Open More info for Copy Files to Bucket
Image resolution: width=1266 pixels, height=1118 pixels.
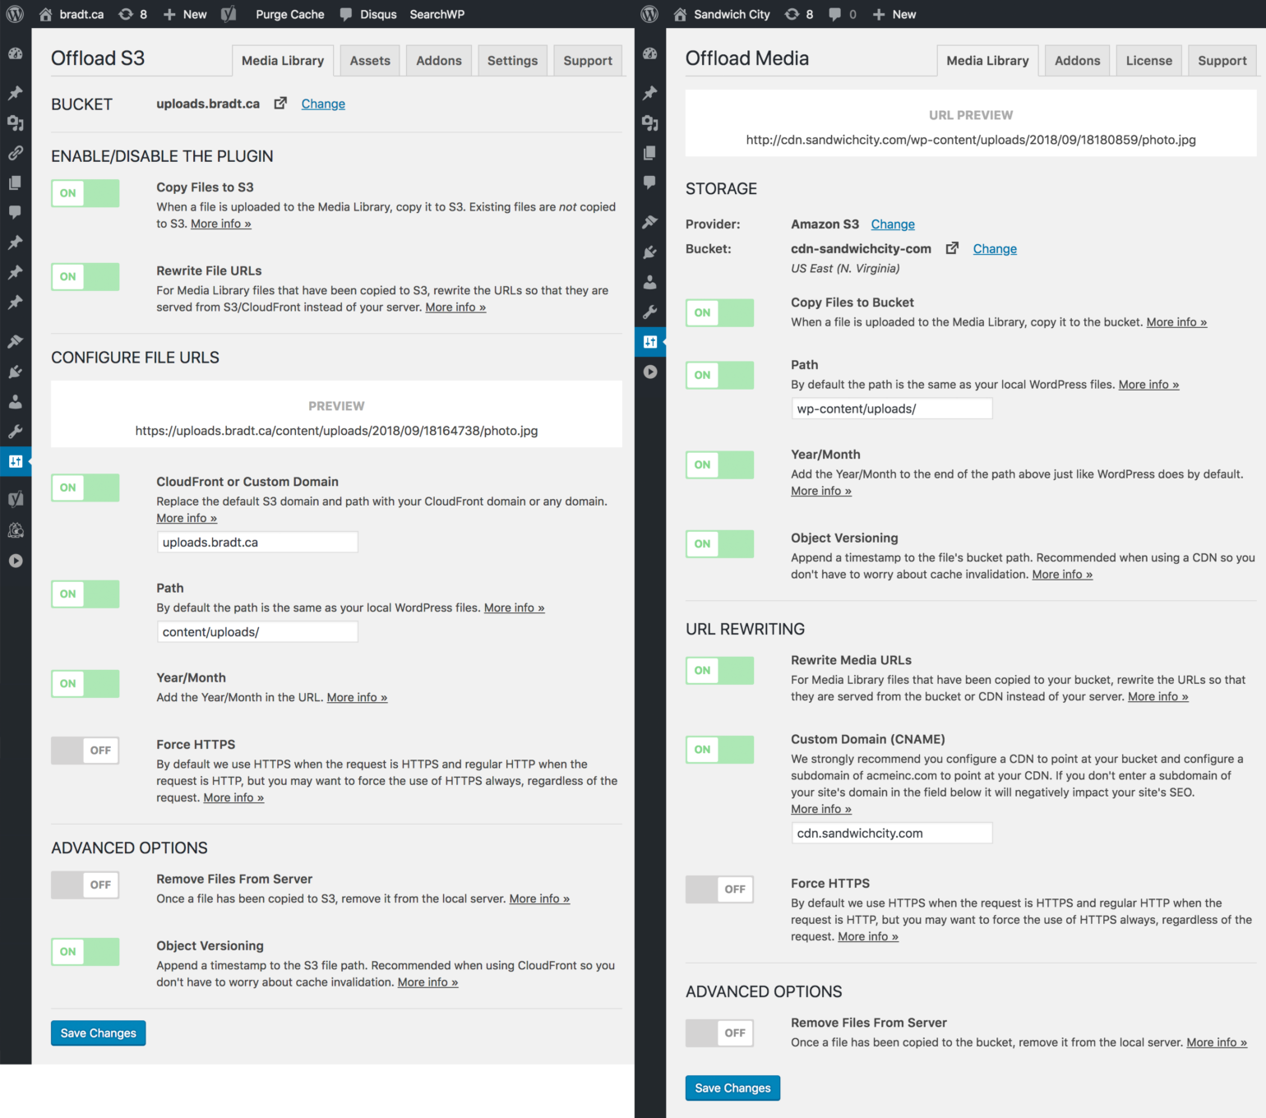[1176, 322]
